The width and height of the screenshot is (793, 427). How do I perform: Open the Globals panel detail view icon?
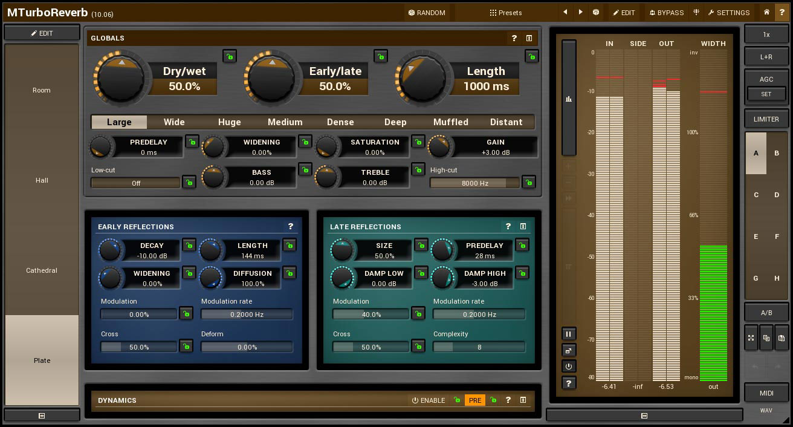click(x=529, y=37)
